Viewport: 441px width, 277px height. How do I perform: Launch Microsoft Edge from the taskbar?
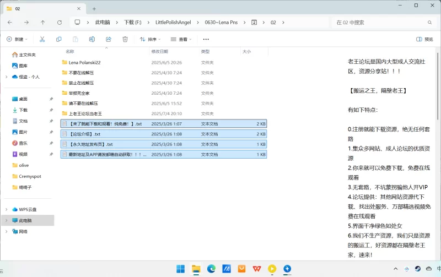tap(211, 269)
